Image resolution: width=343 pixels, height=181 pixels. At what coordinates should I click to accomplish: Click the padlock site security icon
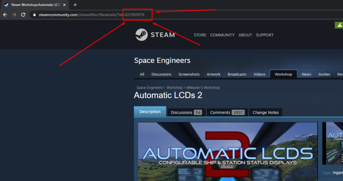(34, 15)
